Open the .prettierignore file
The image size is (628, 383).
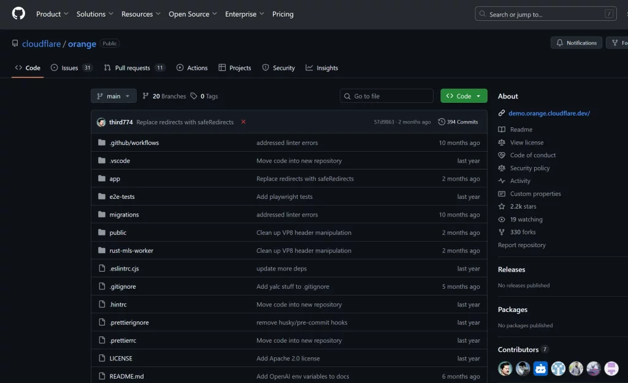129,322
